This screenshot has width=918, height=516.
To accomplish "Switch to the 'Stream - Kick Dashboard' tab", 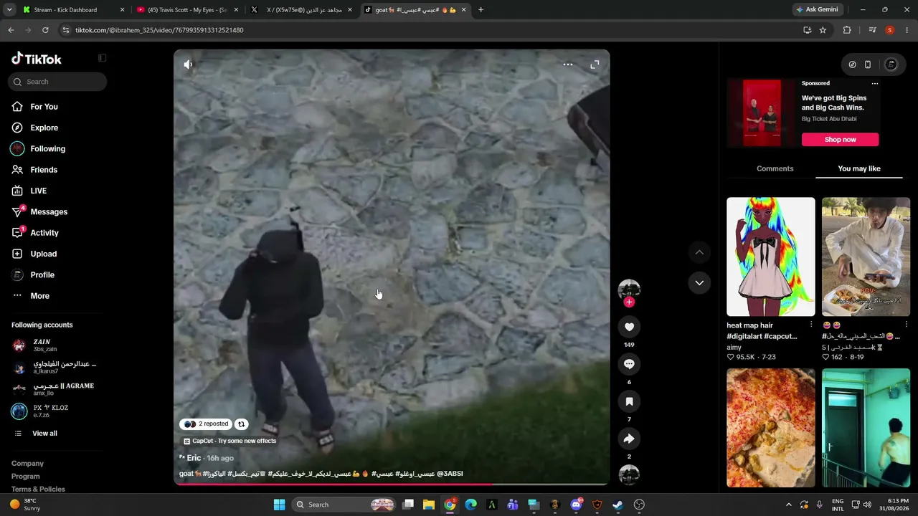I will 72,10.
